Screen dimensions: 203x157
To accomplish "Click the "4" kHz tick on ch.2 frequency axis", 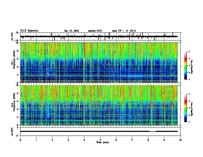I will click(18, 109).
